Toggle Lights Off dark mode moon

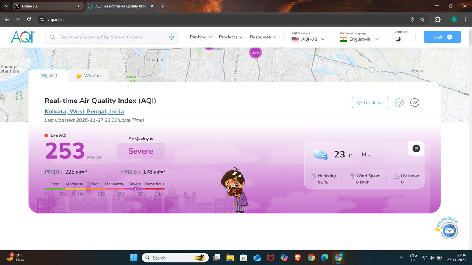(x=398, y=39)
